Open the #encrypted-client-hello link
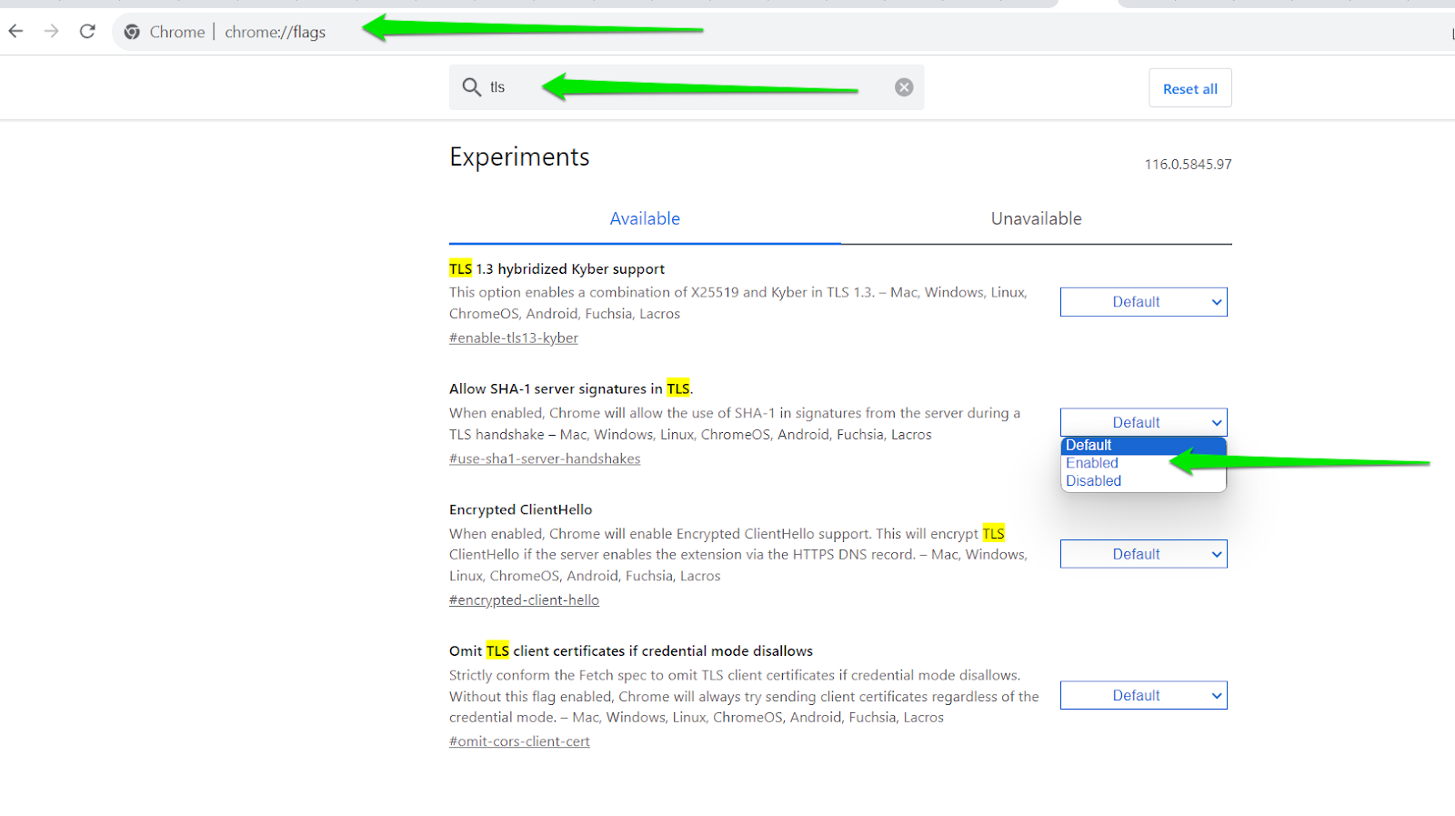Screen dimensions: 1455x816 click(x=524, y=599)
